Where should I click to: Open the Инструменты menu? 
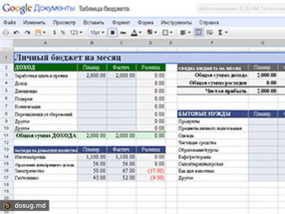176,22
